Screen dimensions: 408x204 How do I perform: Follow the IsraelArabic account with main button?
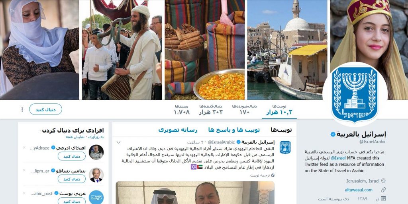[45, 109]
